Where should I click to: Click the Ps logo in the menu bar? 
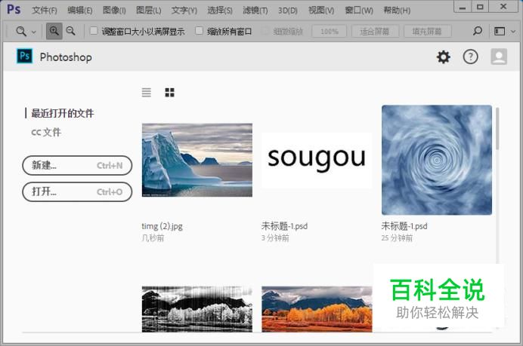point(14,9)
